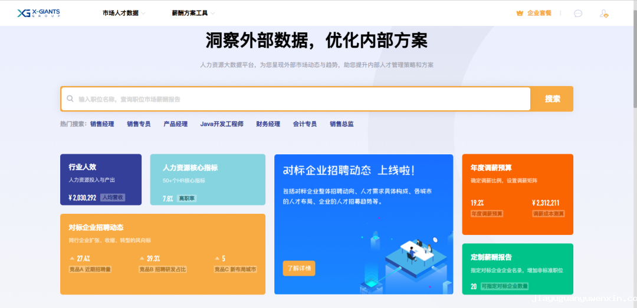
Task: Open the user account profile icon
Action: click(603, 13)
